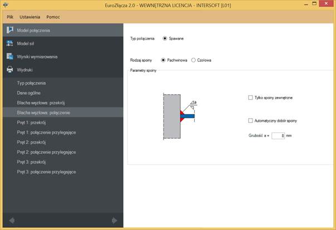This screenshot has height=230, width=336.
Task: Select Blacha węzłowa: przekrój item
Action: coord(63,103)
